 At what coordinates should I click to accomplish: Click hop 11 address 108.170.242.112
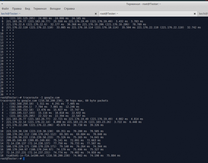coord(18,134)
